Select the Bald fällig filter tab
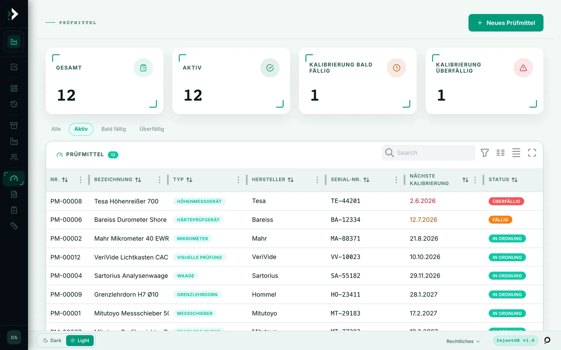This screenshot has height=350, width=561. pos(114,129)
